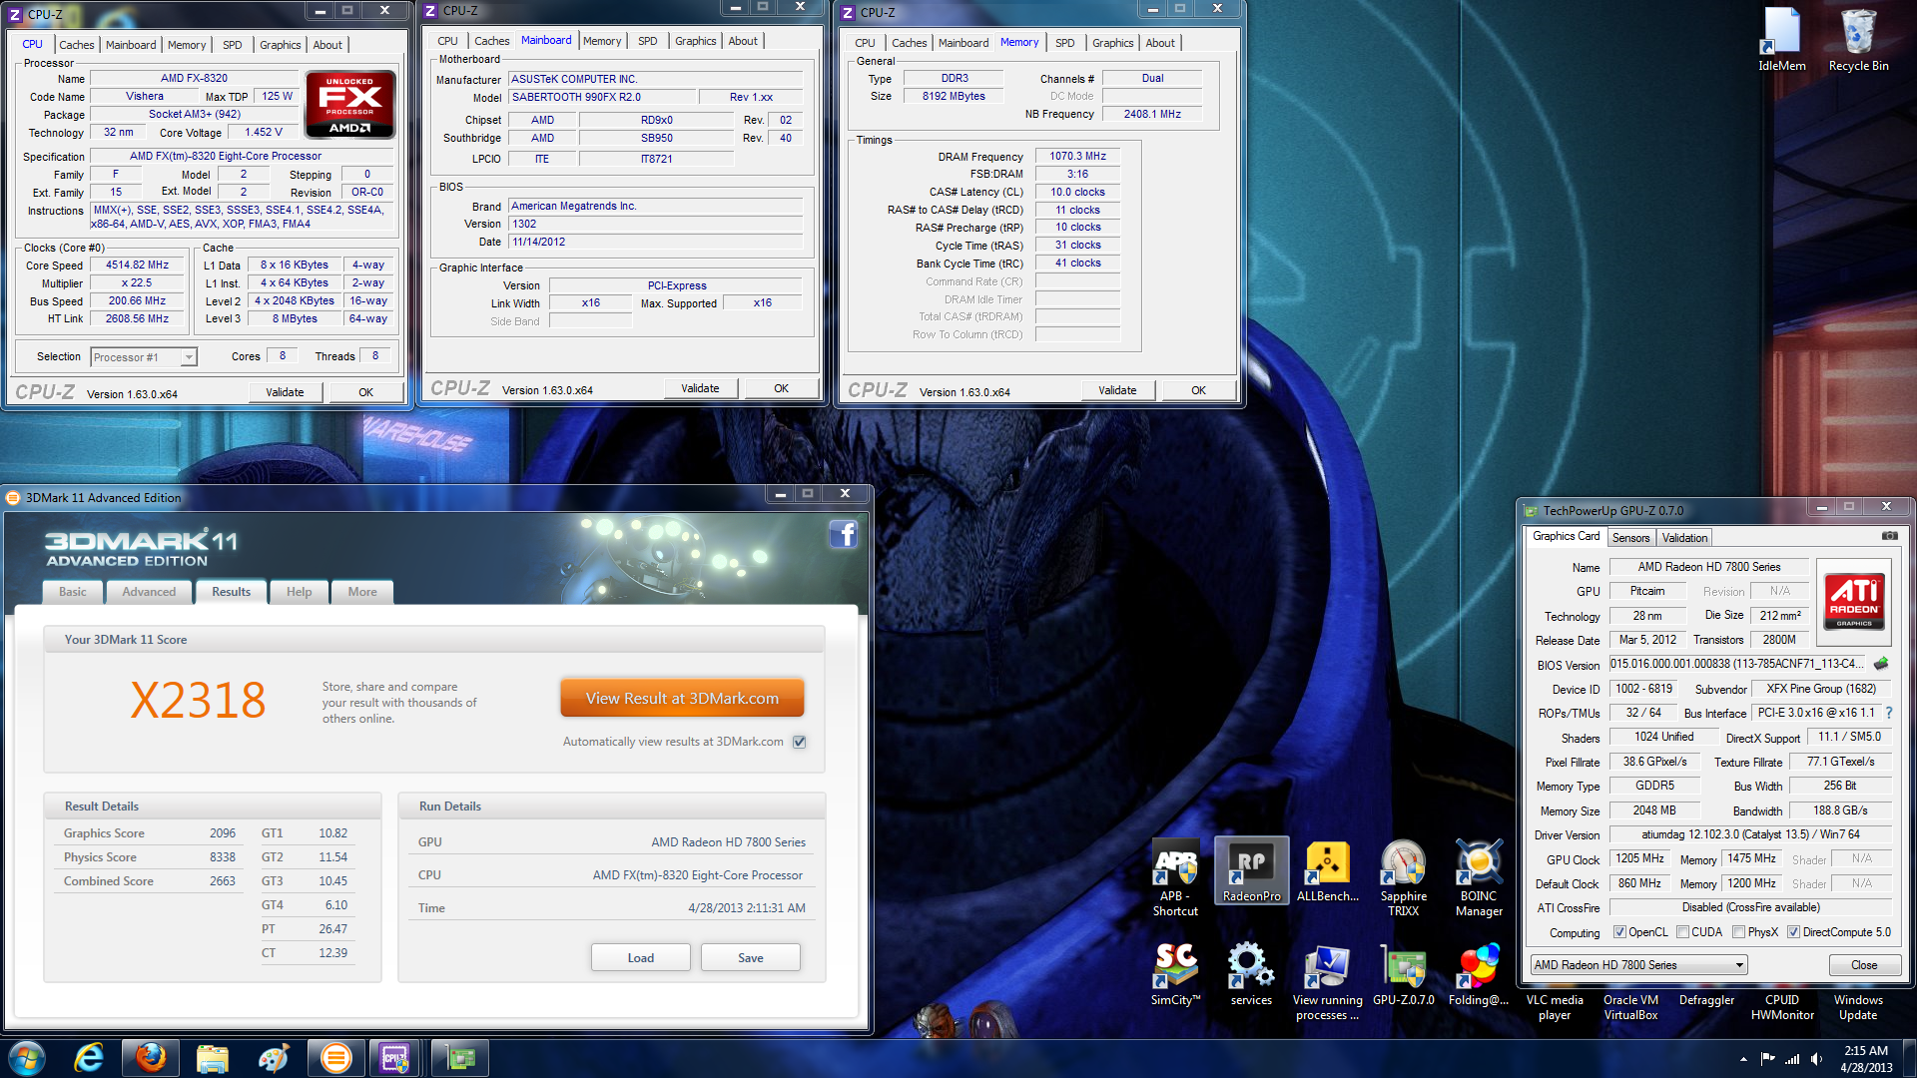Open the Advanced tab in 3DMark 11
1917x1078 pixels.
pos(149,592)
